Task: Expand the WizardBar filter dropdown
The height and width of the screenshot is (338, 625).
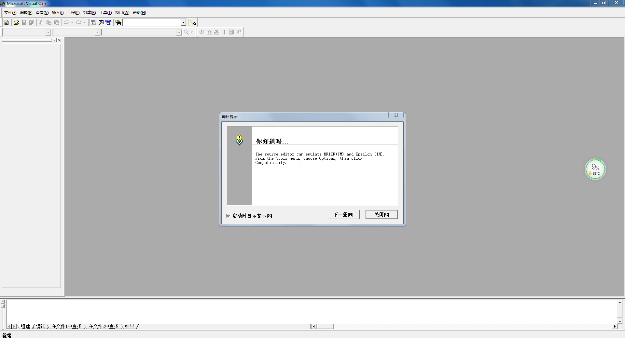Action: tap(97, 32)
